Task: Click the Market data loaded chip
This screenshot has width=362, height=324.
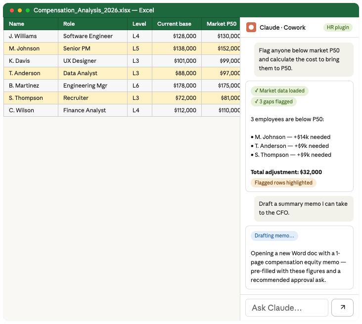Action: point(279,91)
